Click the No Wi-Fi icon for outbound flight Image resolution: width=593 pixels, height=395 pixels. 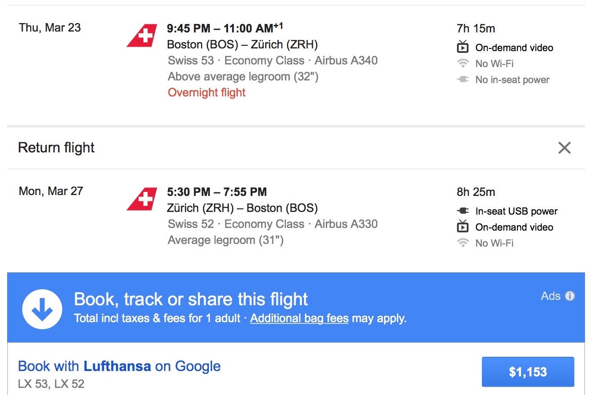[x=463, y=64]
